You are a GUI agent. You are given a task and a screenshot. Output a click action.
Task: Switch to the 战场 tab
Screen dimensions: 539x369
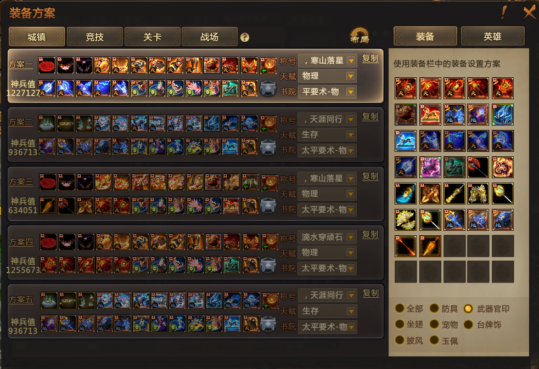(x=209, y=37)
